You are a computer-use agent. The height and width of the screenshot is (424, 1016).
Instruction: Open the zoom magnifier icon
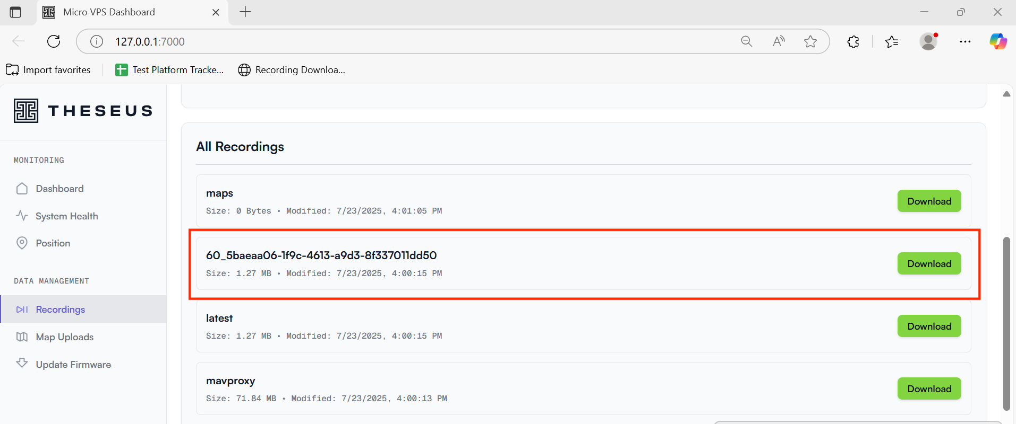pyautogui.click(x=746, y=41)
